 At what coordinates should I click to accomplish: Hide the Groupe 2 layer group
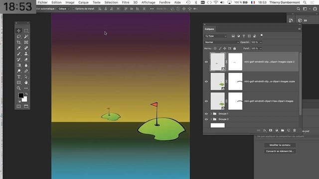pos(206,119)
